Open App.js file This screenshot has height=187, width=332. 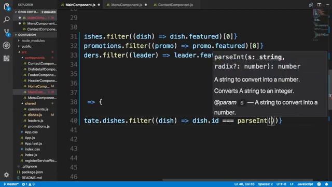pos(35,138)
